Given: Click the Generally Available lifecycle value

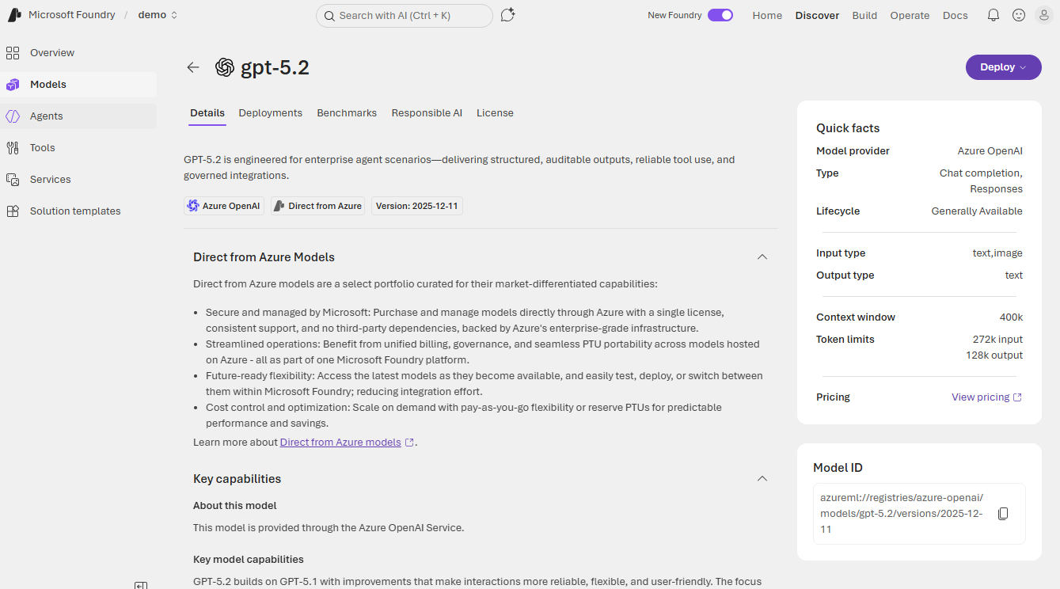Looking at the screenshot, I should tap(977, 211).
